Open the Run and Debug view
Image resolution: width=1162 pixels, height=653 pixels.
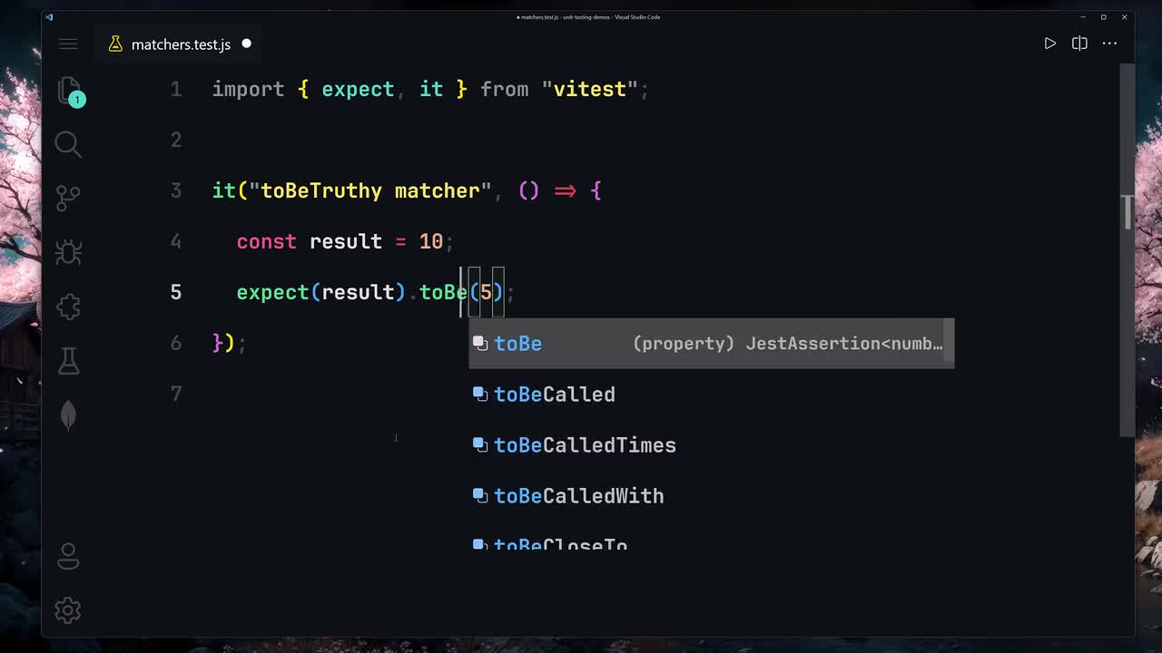pyautogui.click(x=68, y=252)
